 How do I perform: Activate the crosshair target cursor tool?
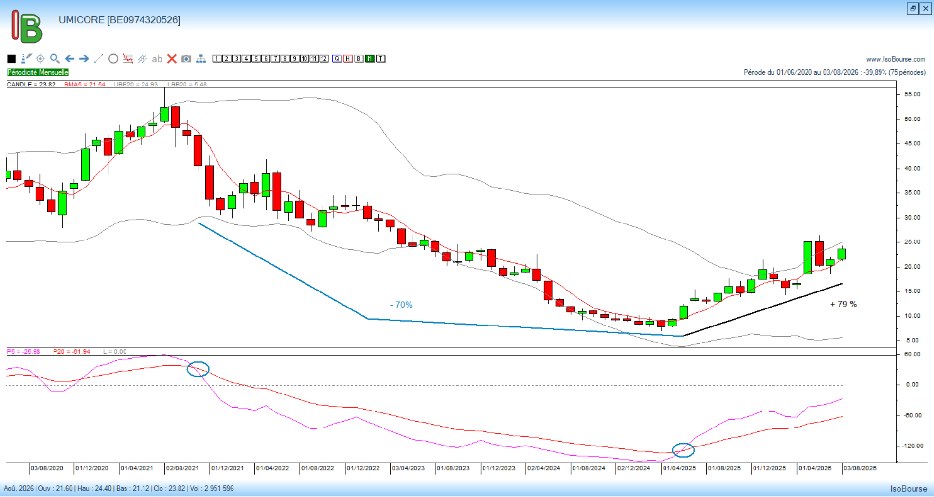(x=40, y=59)
